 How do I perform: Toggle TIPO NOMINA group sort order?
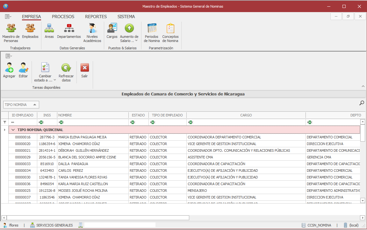(21, 105)
